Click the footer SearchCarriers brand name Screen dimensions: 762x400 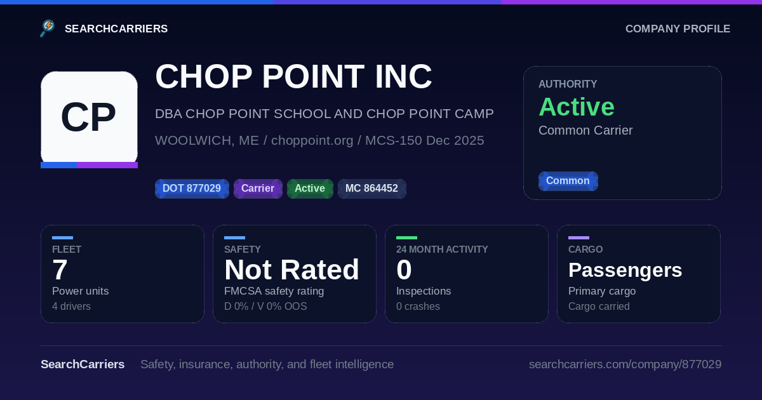83,364
